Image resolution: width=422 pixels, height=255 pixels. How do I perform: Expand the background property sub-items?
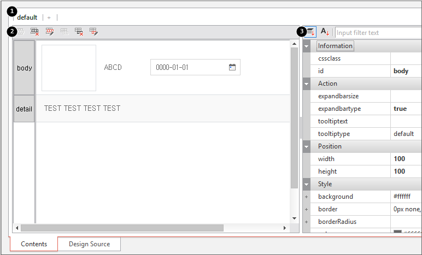307,197
